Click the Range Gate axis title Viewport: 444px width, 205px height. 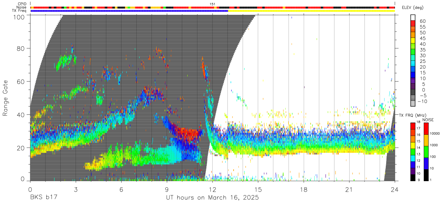[x=5, y=98]
